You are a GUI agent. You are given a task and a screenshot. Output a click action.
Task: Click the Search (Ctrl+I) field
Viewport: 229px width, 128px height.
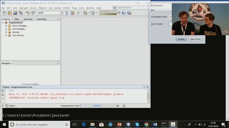coord(131,7)
